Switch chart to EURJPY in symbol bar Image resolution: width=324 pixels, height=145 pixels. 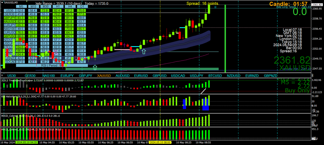67,76
